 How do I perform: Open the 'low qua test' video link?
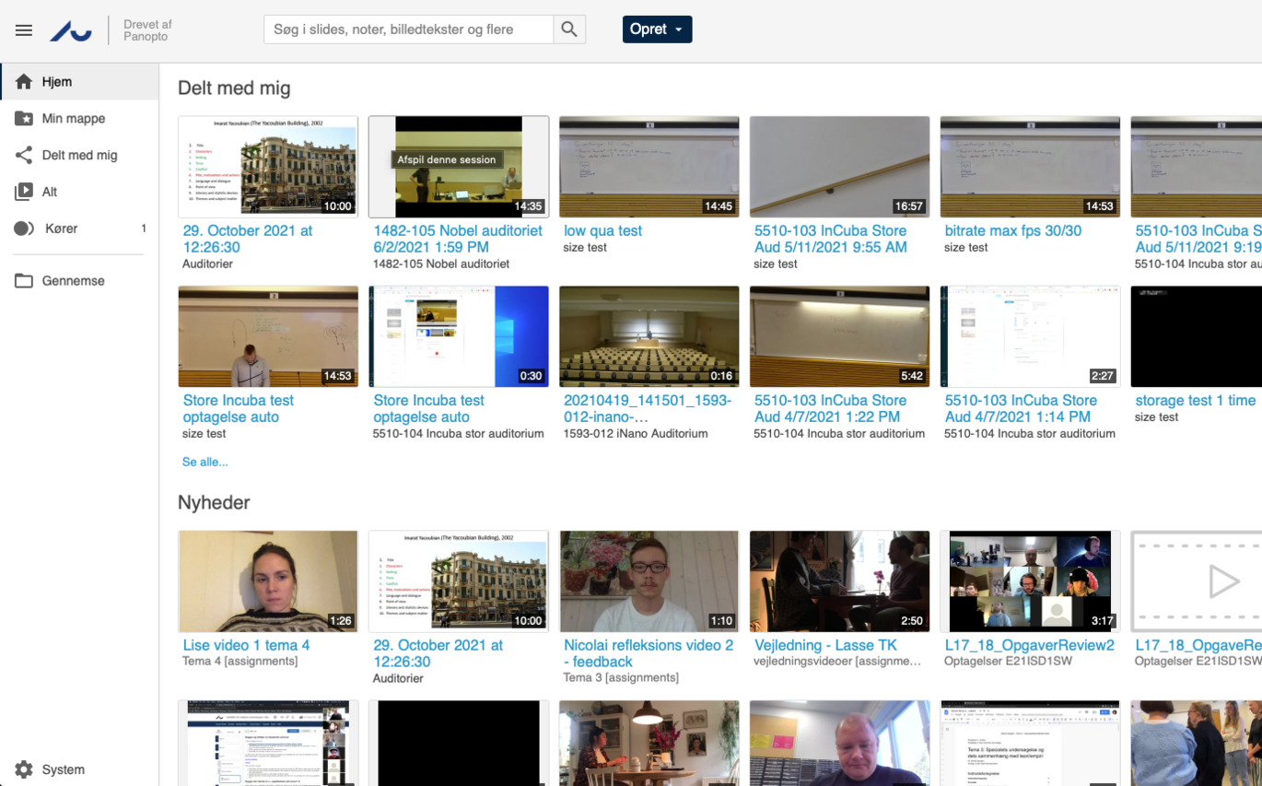tap(602, 231)
